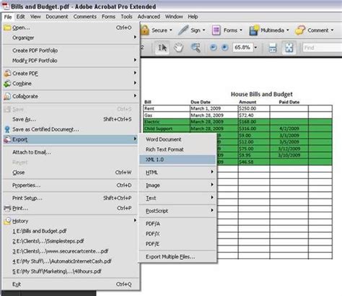Select Print Setup menu entry
Image resolution: width=342 pixels, height=296 pixels.
pyautogui.click(x=70, y=198)
